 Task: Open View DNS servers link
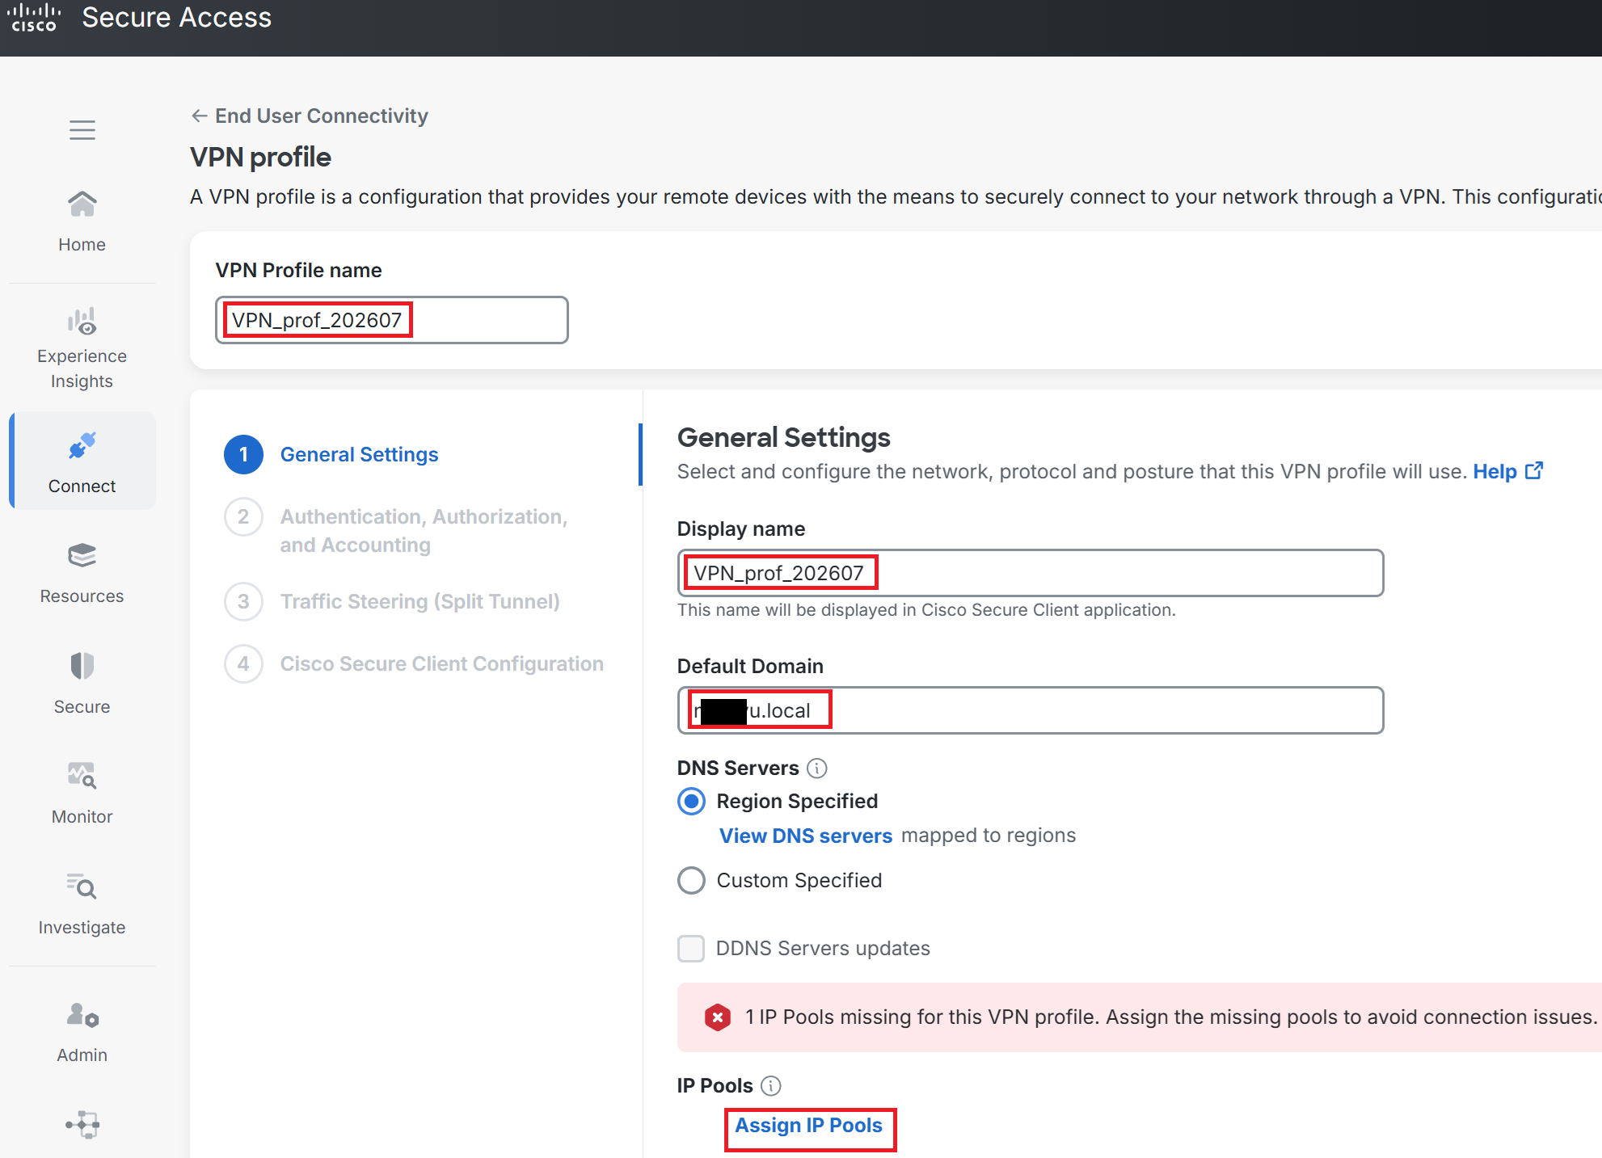(x=806, y=836)
